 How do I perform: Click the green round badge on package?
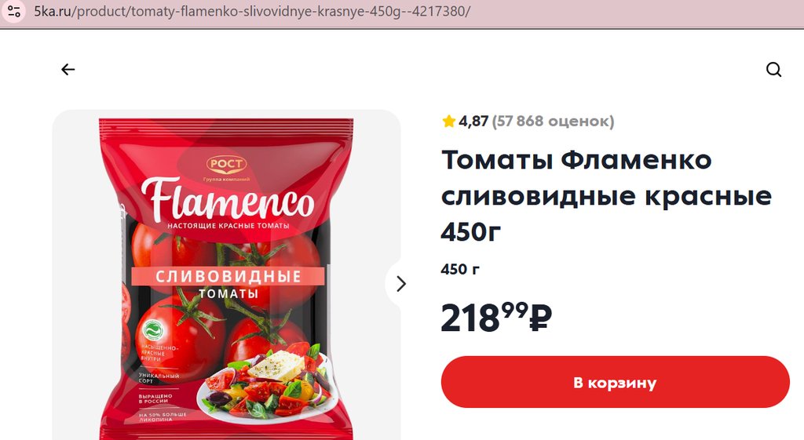pyautogui.click(x=153, y=330)
